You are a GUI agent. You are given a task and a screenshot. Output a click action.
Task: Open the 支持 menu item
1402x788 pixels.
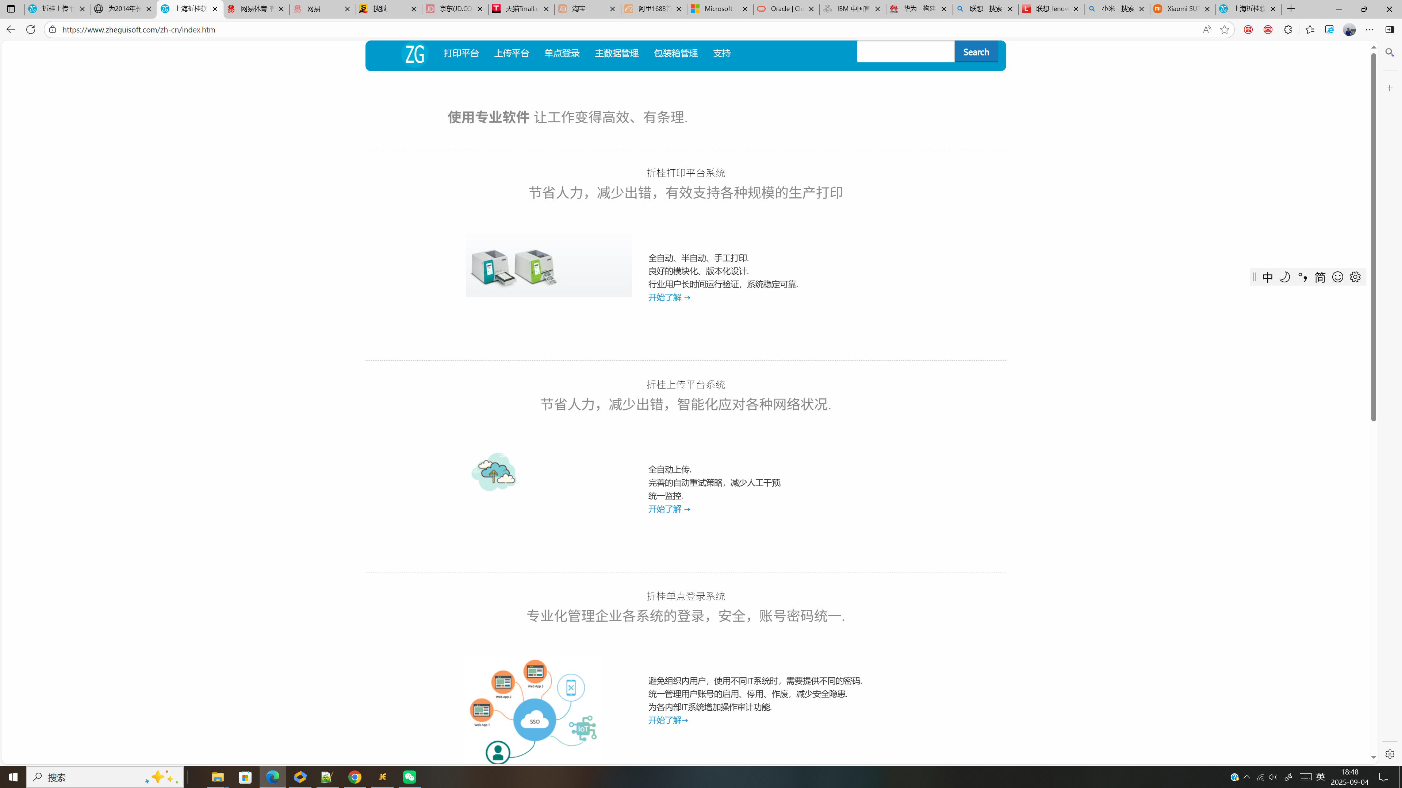[x=722, y=53]
